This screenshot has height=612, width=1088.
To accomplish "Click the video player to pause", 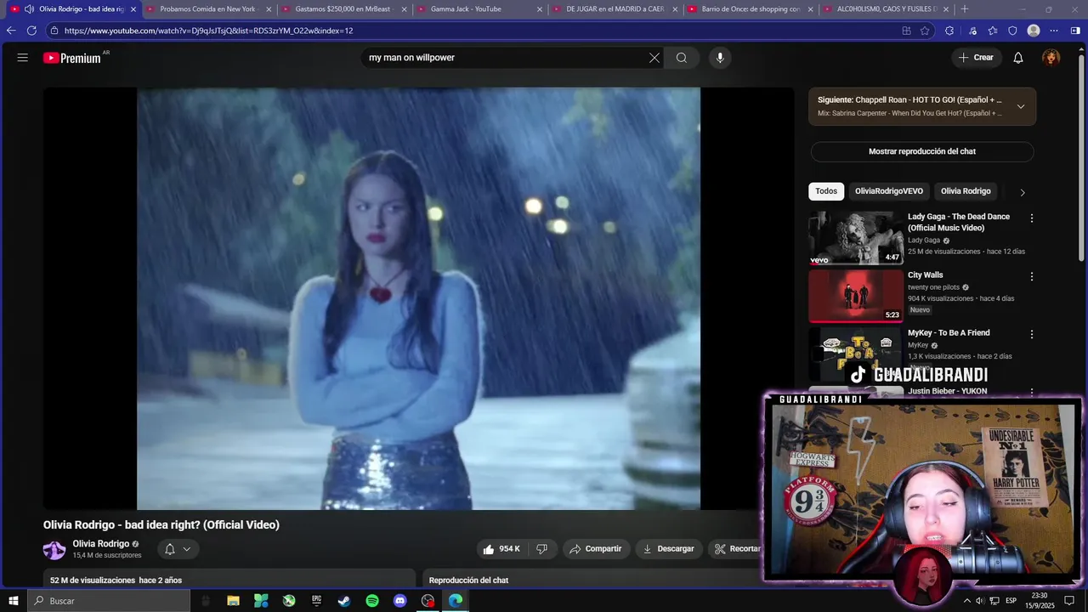I will click(x=418, y=297).
